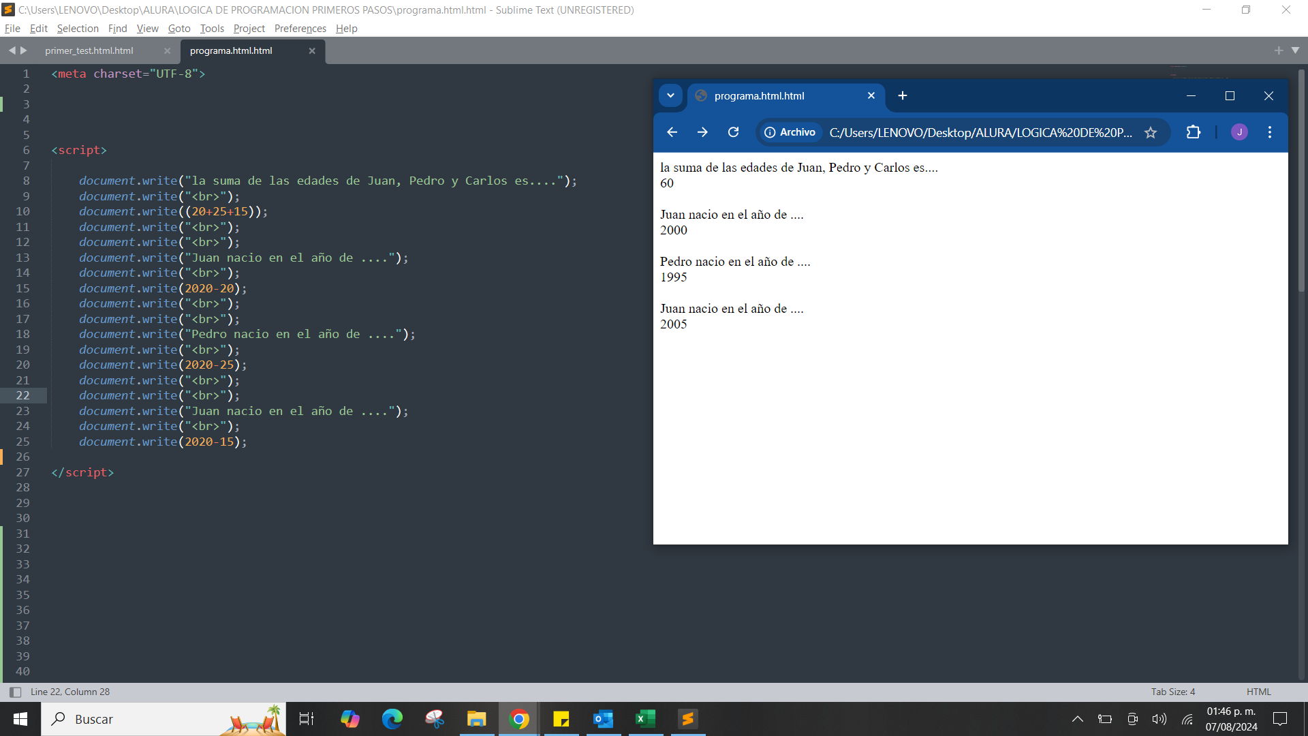The height and width of the screenshot is (736, 1308).
Task: Go to next tab with right arrow
Action: [24, 50]
